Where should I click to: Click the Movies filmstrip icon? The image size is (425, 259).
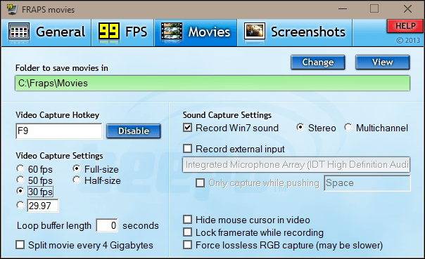tap(172, 32)
